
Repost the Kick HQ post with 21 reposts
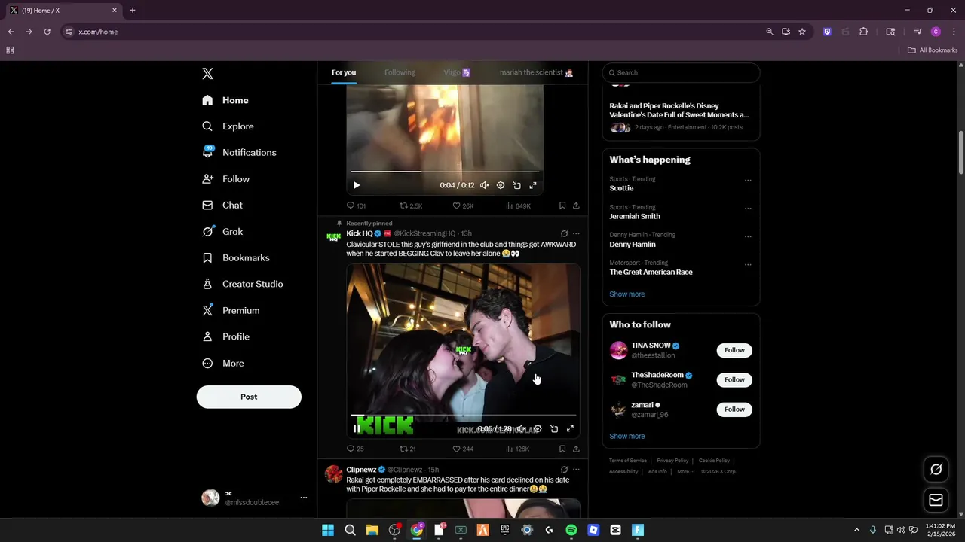408,449
